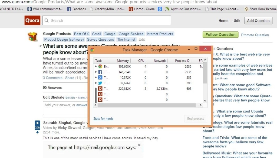Sort Task Manager by Memory column

pos(120,60)
